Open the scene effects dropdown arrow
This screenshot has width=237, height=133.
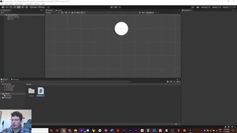point(75,13)
